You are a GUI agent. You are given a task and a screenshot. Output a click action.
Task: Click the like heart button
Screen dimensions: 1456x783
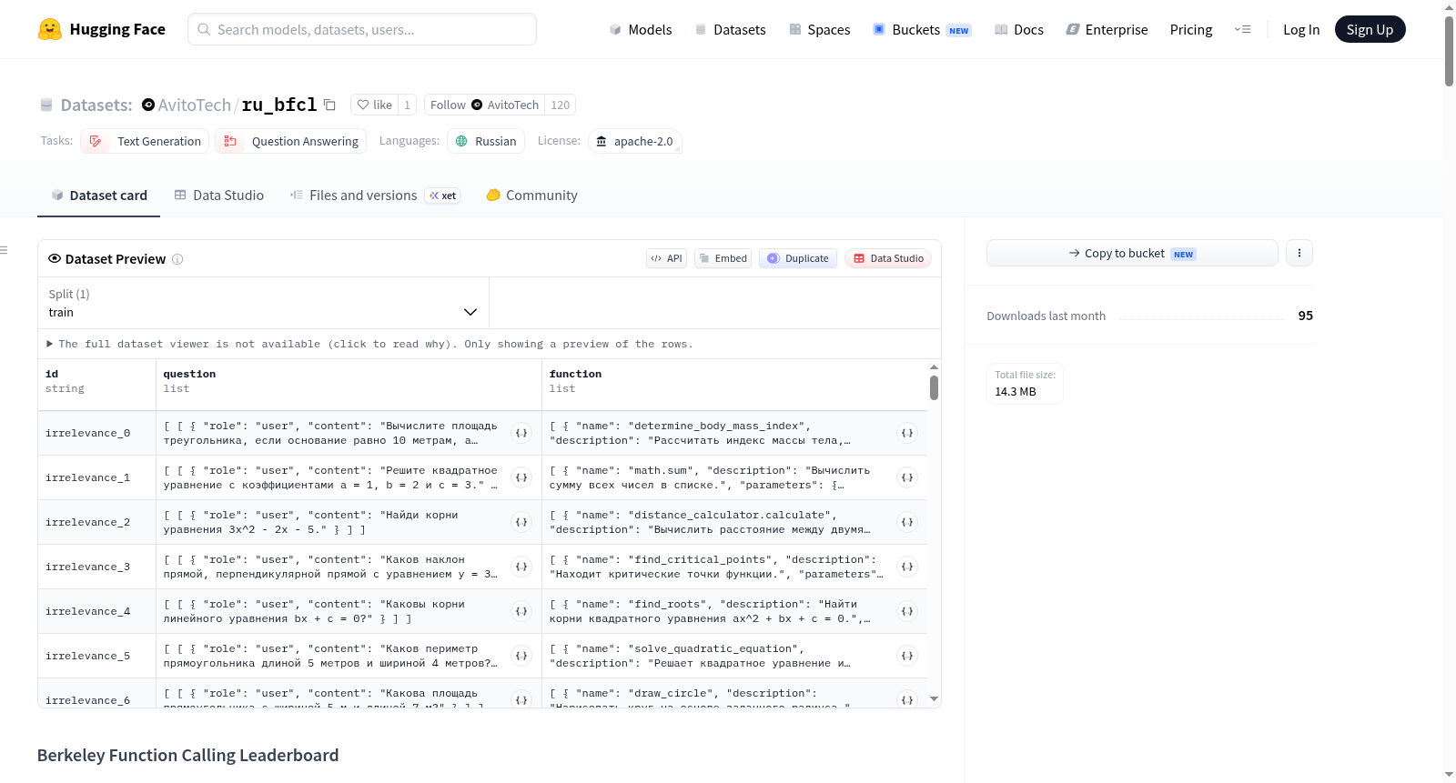pyautogui.click(x=374, y=105)
